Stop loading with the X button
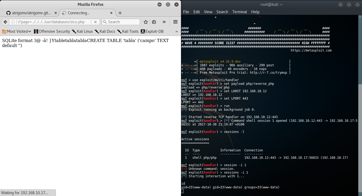 click(96, 22)
